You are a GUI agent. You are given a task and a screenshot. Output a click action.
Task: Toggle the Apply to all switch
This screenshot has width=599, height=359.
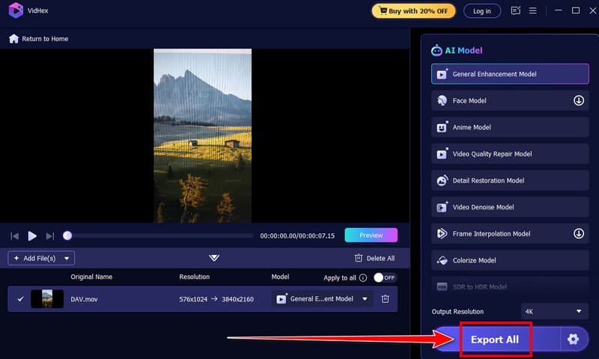point(384,277)
